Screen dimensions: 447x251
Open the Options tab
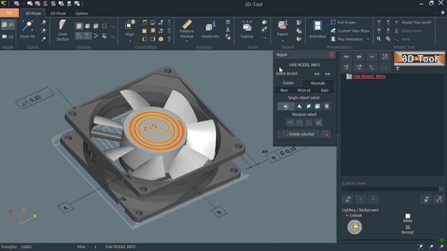81,13
